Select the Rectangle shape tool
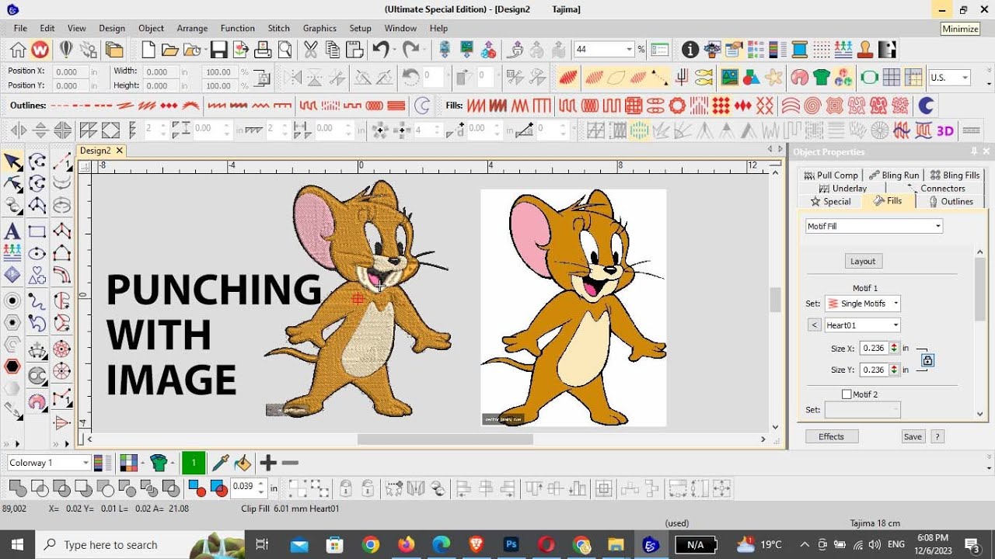The width and height of the screenshot is (995, 559). pyautogui.click(x=37, y=231)
